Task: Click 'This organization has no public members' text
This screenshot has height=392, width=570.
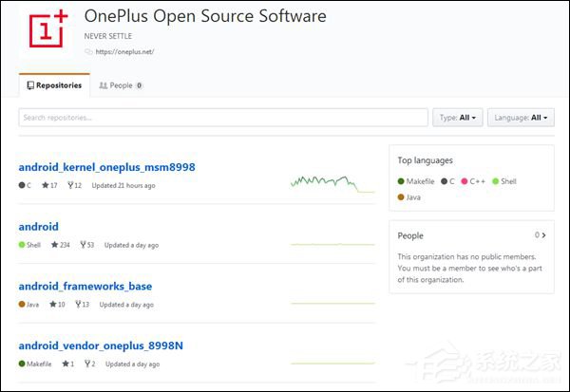Action: [x=466, y=257]
